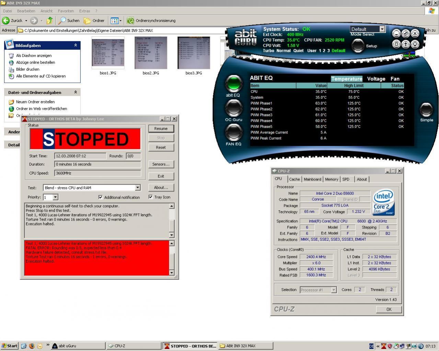Click Reset in Orthos

pos(161,148)
